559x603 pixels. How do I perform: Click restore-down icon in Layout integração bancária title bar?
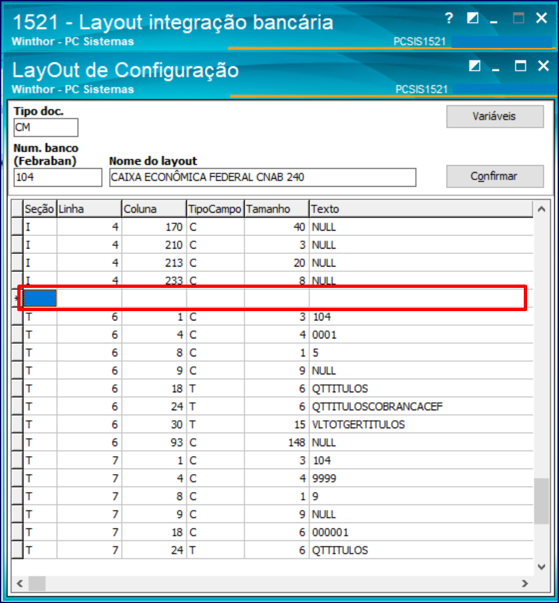tap(472, 18)
